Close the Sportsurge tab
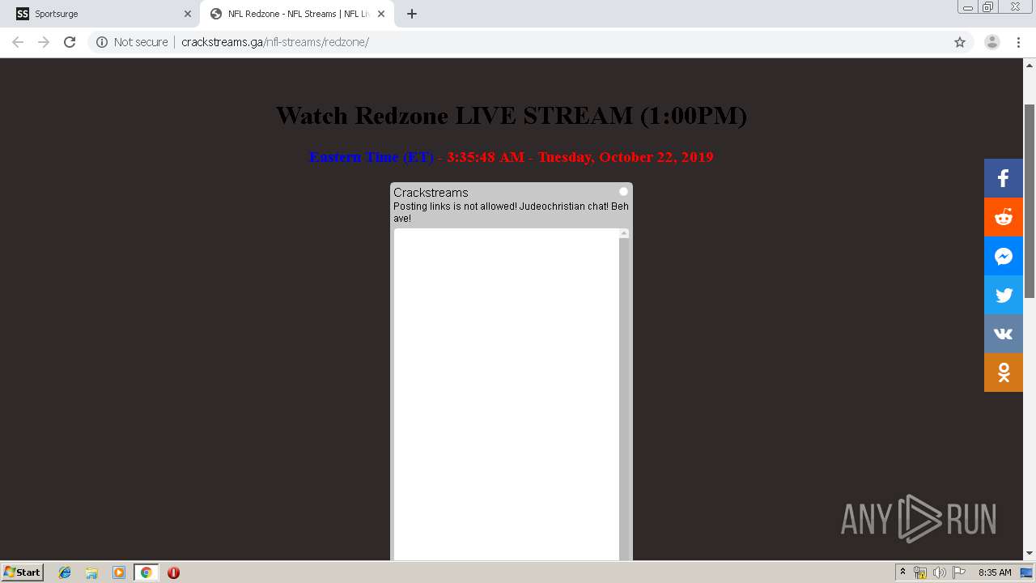Image resolution: width=1036 pixels, height=583 pixels. 188,14
